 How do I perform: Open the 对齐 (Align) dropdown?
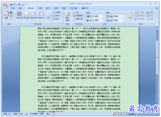tap(150, 12)
